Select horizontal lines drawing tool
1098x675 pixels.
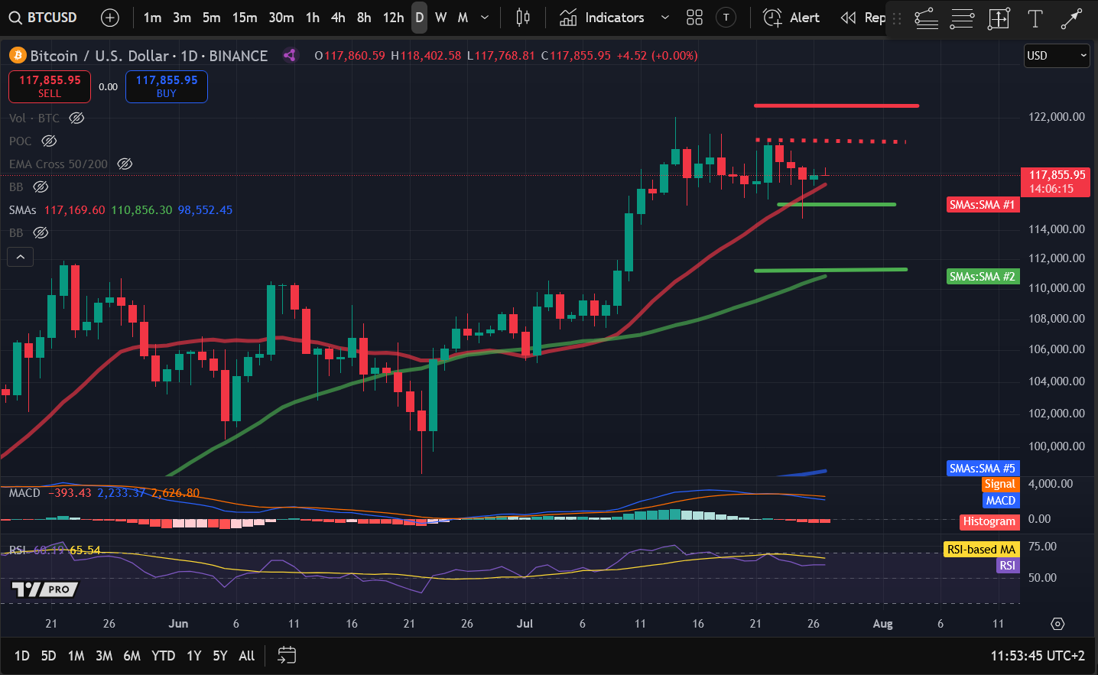pyautogui.click(x=962, y=18)
